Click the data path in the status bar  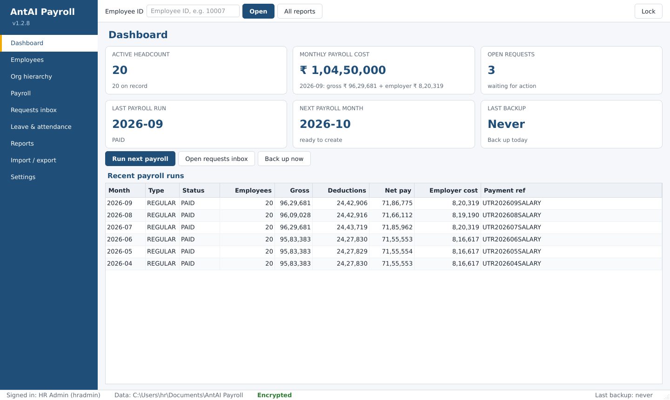pos(179,395)
